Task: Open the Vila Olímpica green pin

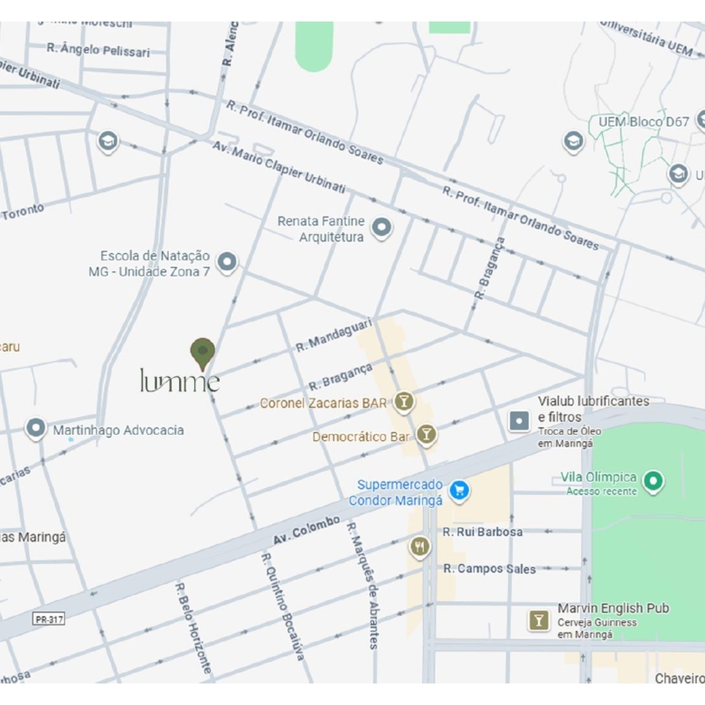Action: (653, 483)
